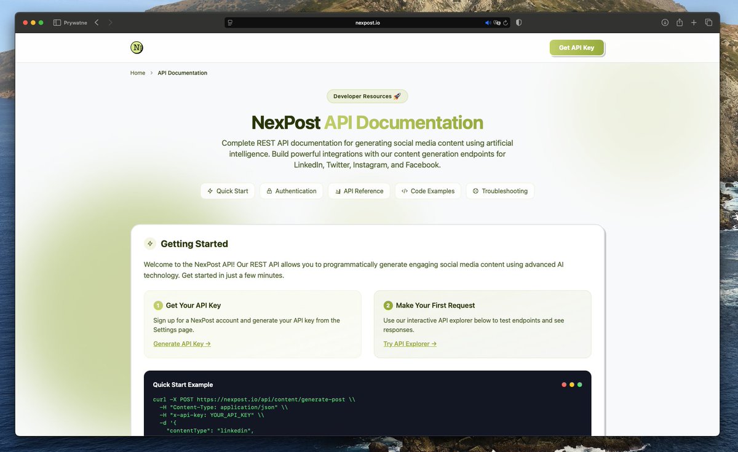
Task: Show Safari downloads
Action: 665,23
